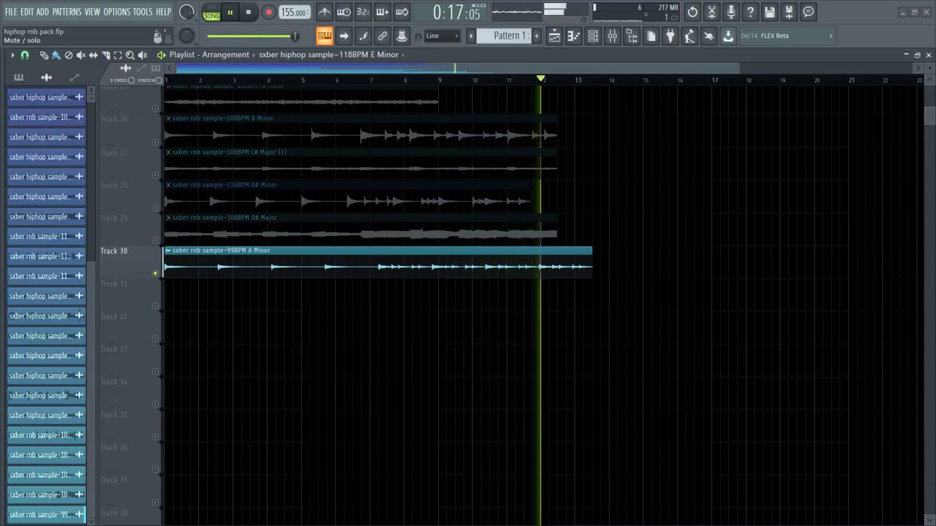Select the Slip tool in Playlist
Screen dimensions: 936x526
pyautogui.click(x=93, y=55)
